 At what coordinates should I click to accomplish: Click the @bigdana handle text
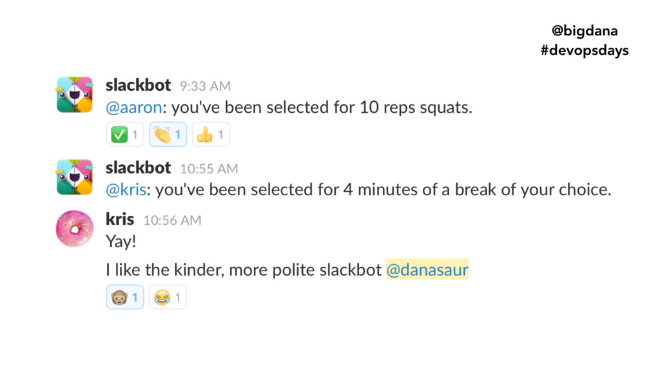(585, 31)
